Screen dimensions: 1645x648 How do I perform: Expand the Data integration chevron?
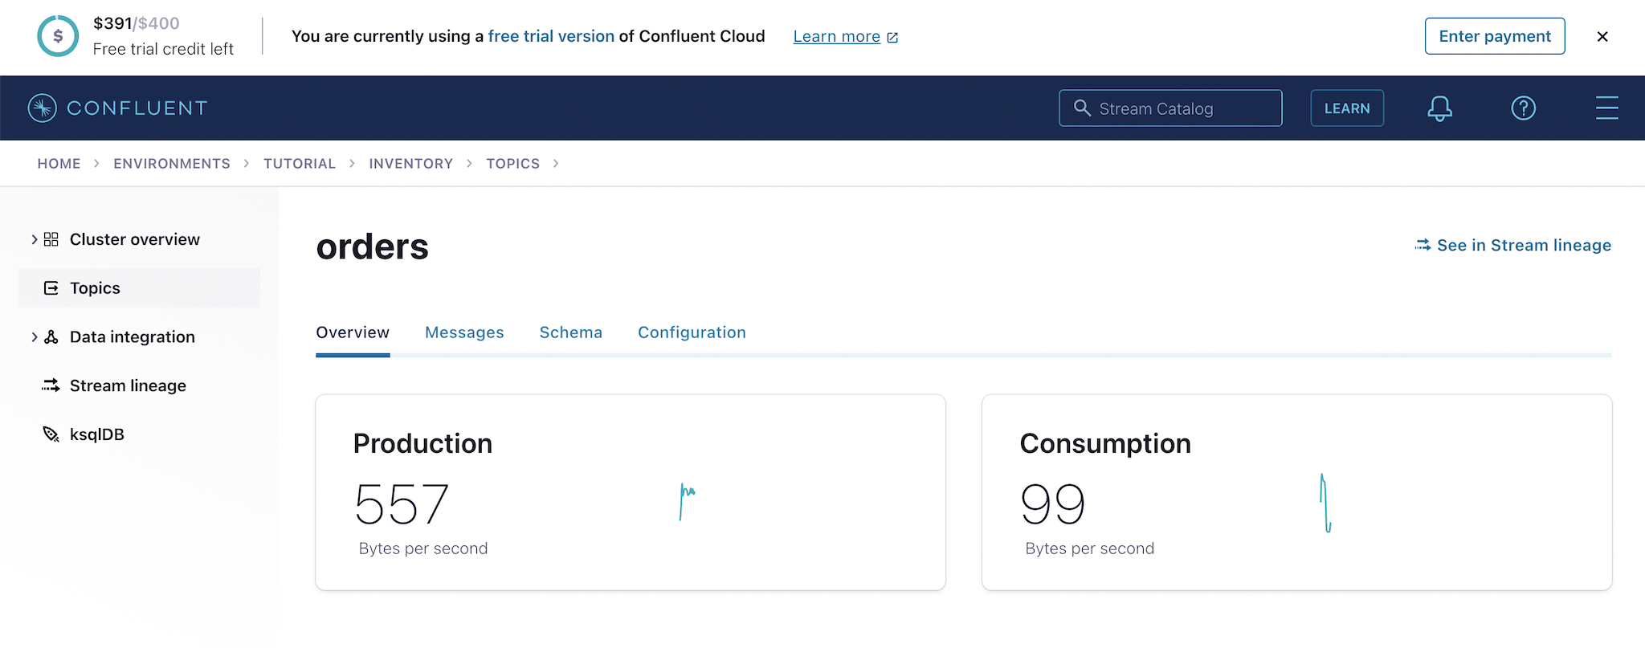pyautogui.click(x=34, y=337)
